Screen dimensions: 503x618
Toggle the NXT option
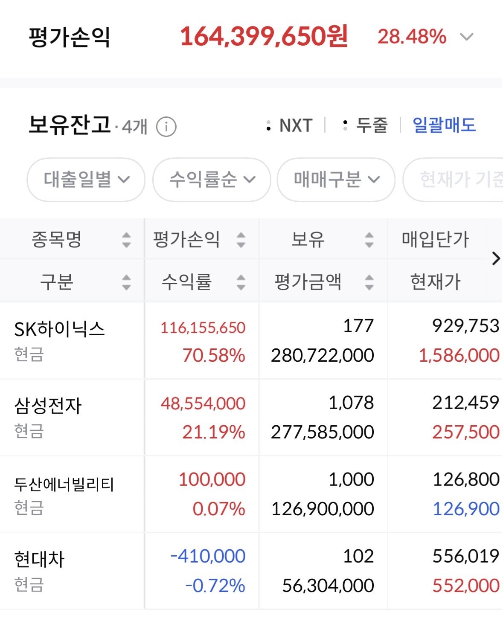(x=289, y=126)
